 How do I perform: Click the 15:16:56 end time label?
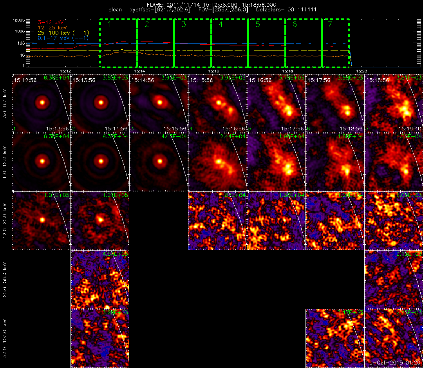(233, 129)
